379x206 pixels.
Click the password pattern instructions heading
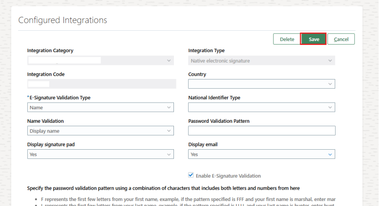163,188
